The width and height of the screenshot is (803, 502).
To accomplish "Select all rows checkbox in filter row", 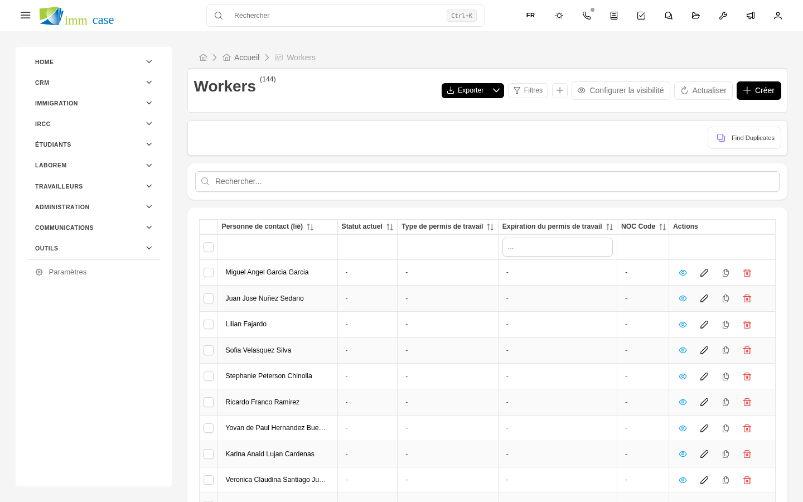I will coord(209,247).
